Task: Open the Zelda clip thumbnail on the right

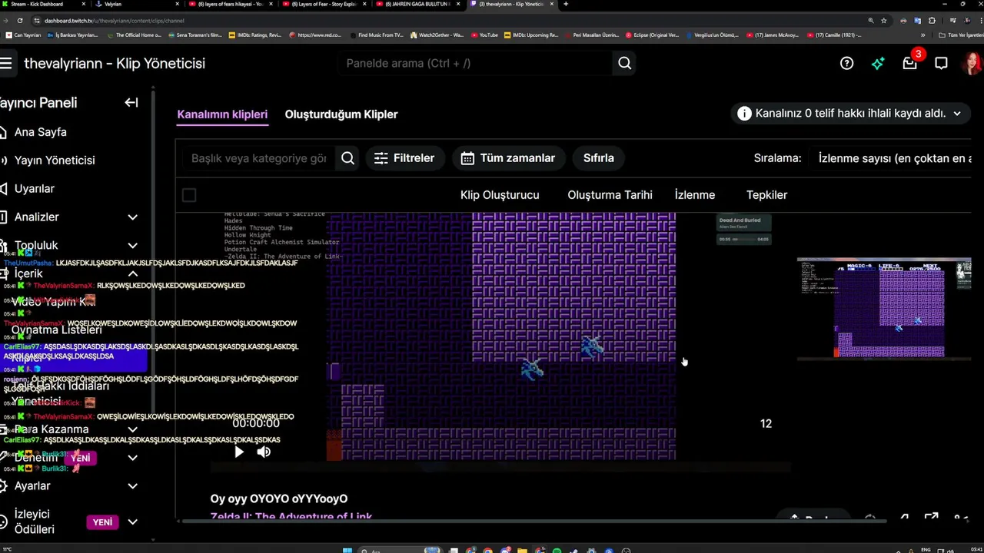Action: click(884, 309)
